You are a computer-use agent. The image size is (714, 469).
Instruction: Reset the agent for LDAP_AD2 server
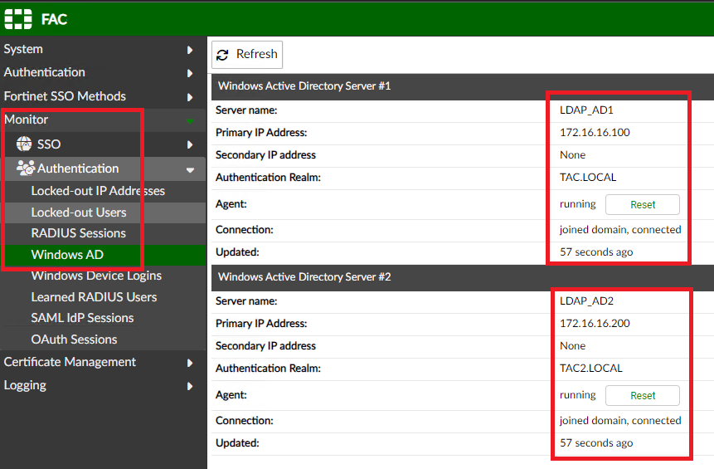[x=643, y=396]
